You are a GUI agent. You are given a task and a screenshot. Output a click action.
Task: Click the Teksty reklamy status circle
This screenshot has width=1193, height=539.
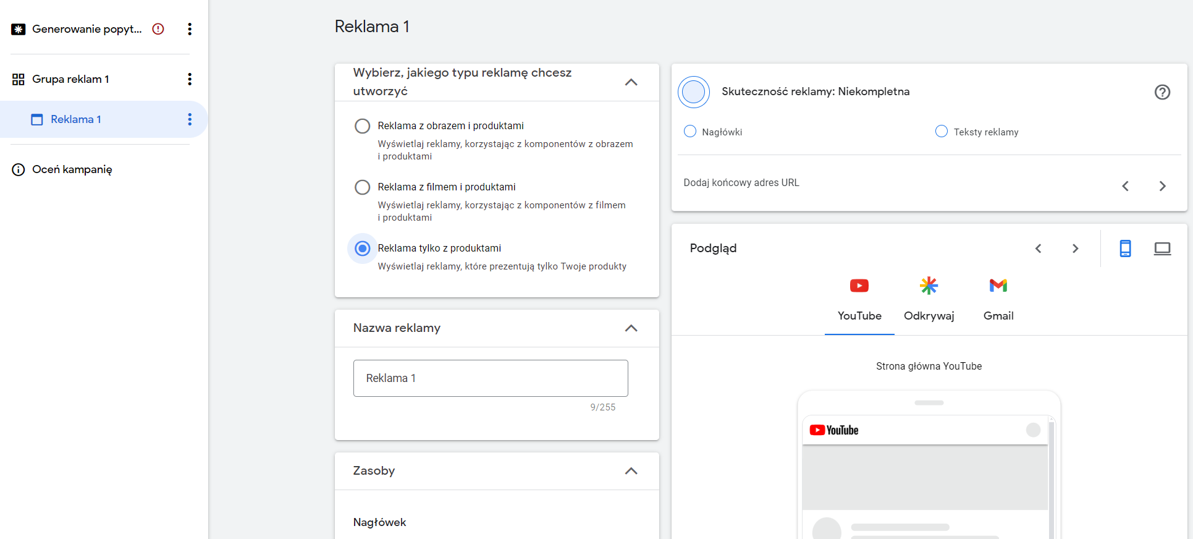941,131
